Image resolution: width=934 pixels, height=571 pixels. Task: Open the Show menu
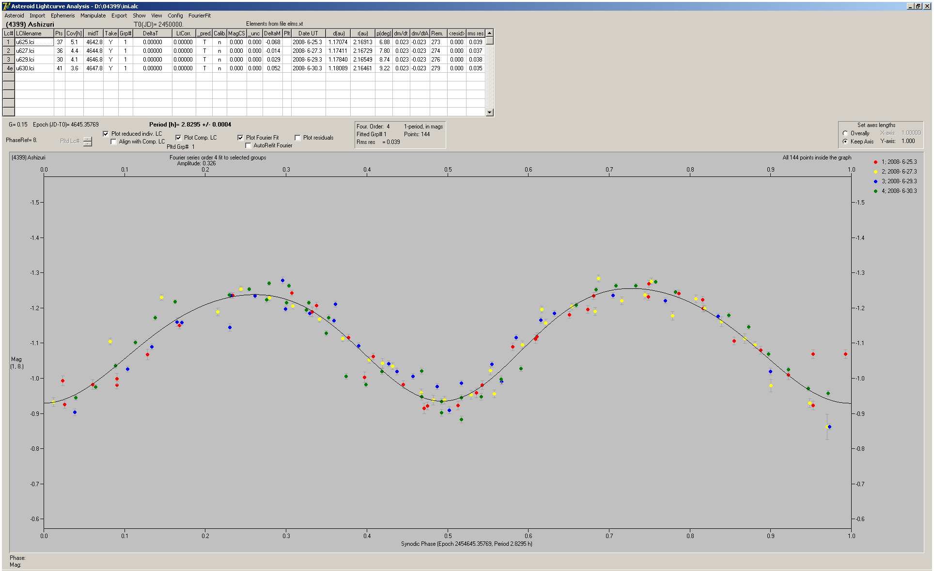tap(139, 16)
